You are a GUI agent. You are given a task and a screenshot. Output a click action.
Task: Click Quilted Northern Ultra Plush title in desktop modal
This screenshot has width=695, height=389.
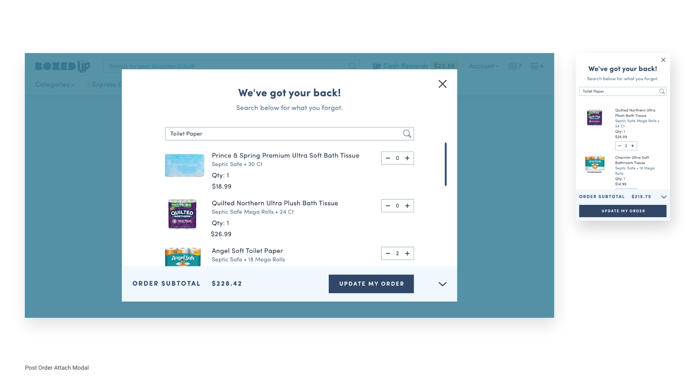point(275,203)
